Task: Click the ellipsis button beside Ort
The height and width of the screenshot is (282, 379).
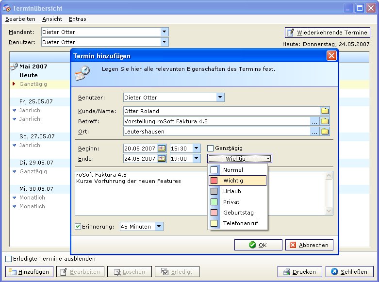Action: (315, 131)
